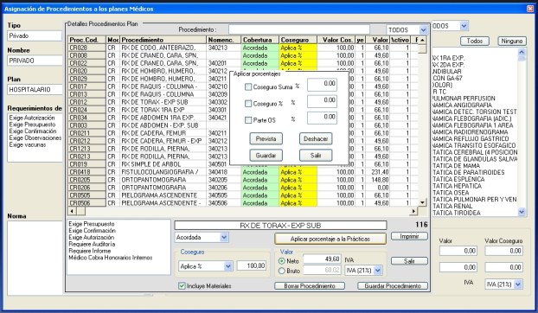Click Salir button below Imprimir
The width and height of the screenshot is (538, 313).
tap(409, 261)
